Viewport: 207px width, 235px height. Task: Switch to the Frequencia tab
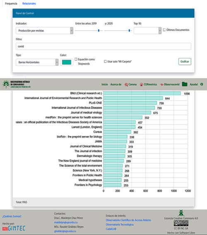[x=11, y=3]
